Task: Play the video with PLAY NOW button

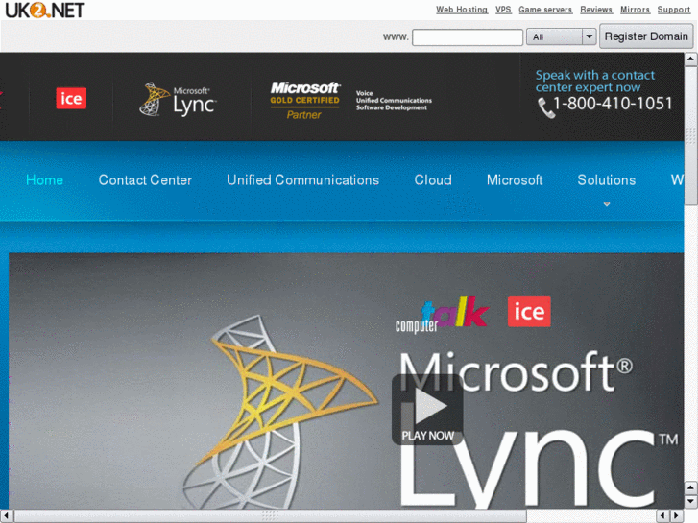Action: [x=427, y=410]
